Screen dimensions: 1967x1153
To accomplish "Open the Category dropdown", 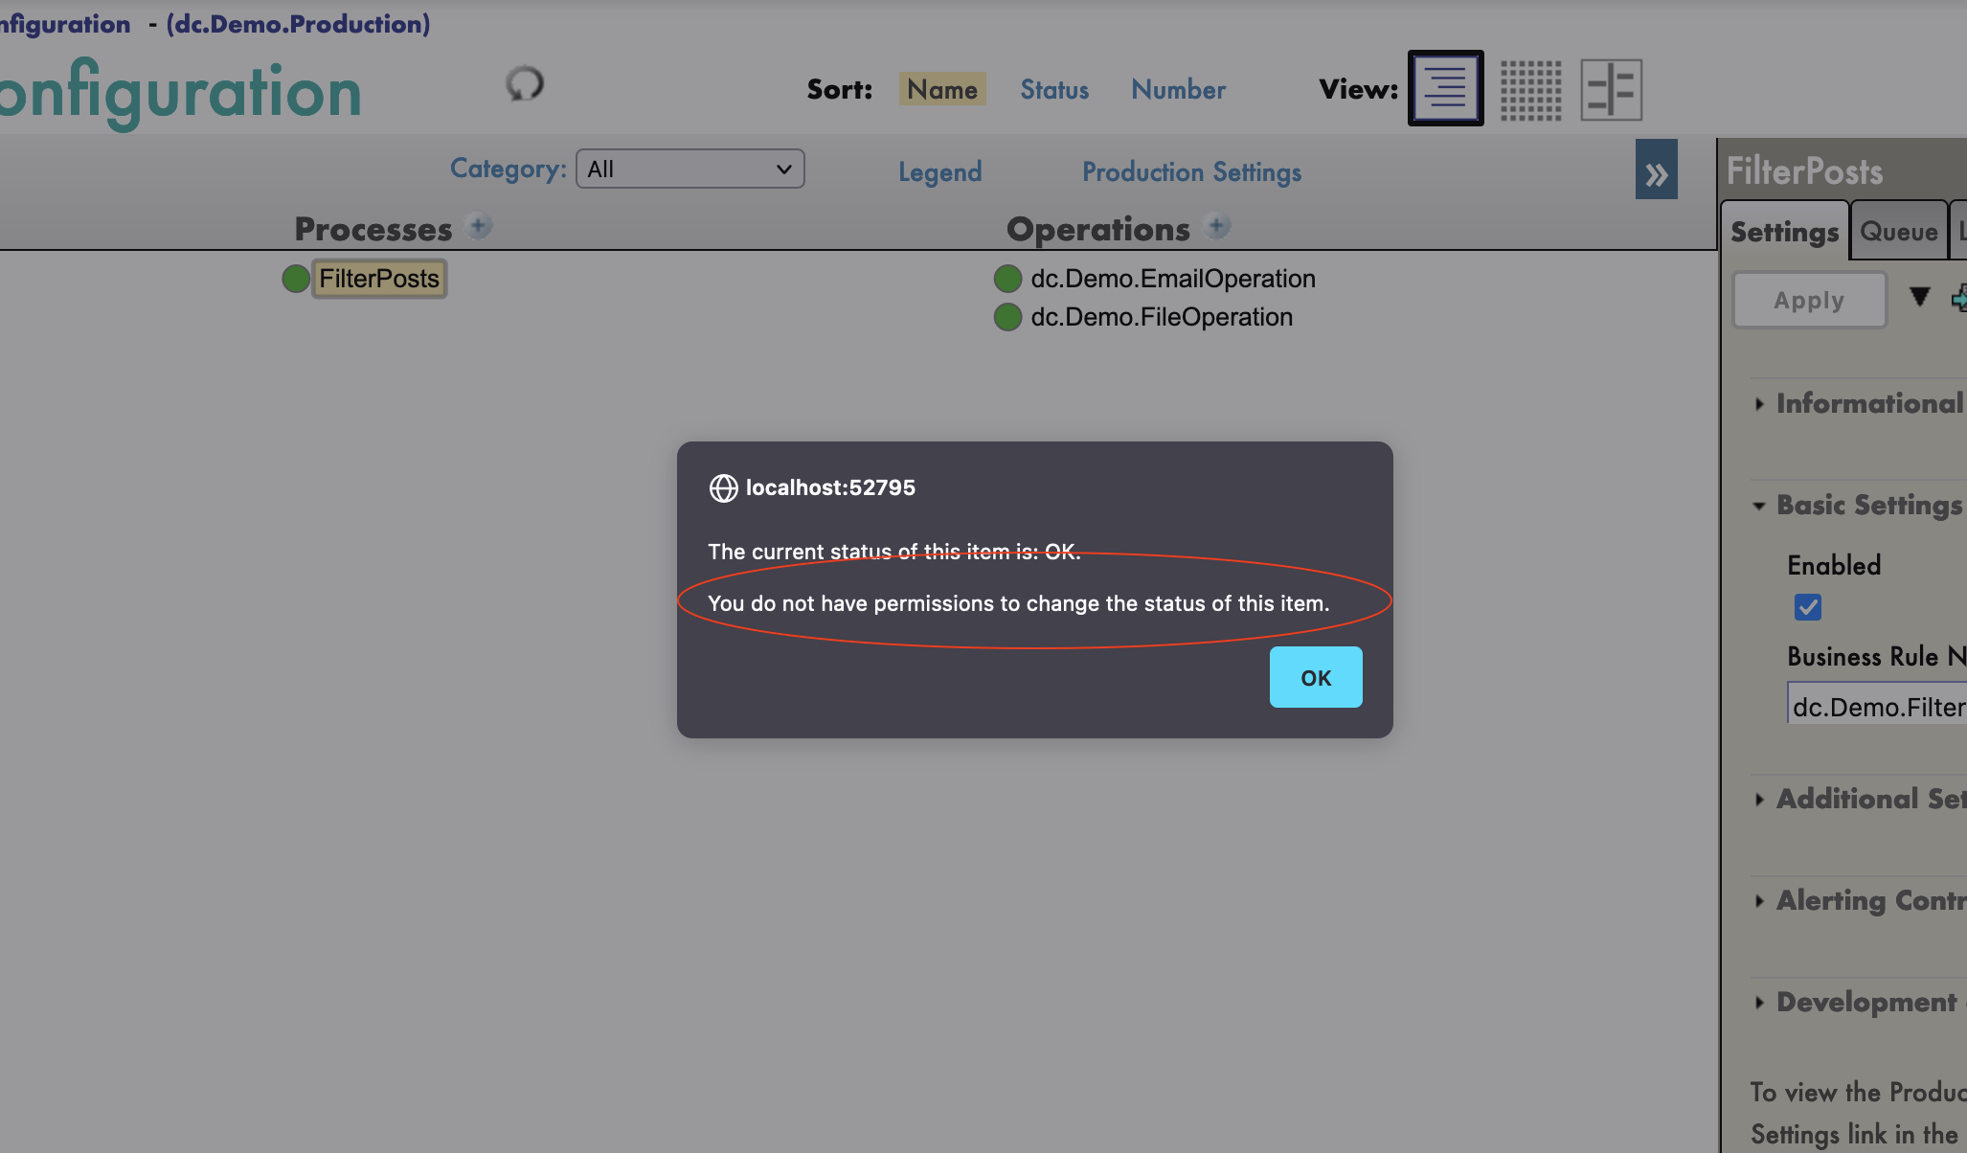I will point(690,170).
